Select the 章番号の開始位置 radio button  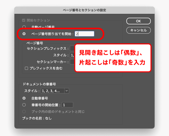pyautogui.click(x=24, y=105)
